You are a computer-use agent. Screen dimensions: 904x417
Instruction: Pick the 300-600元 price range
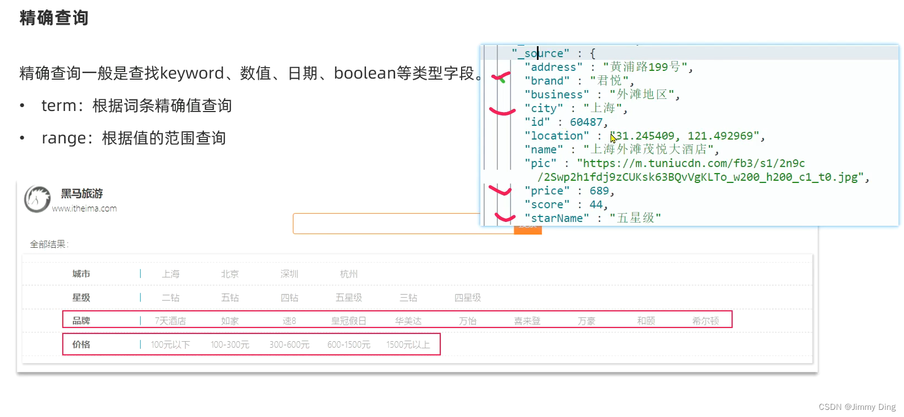(289, 344)
